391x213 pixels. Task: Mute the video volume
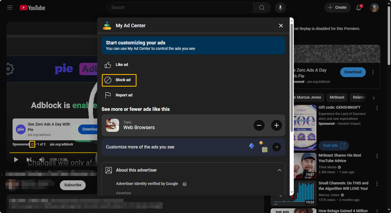point(42,160)
